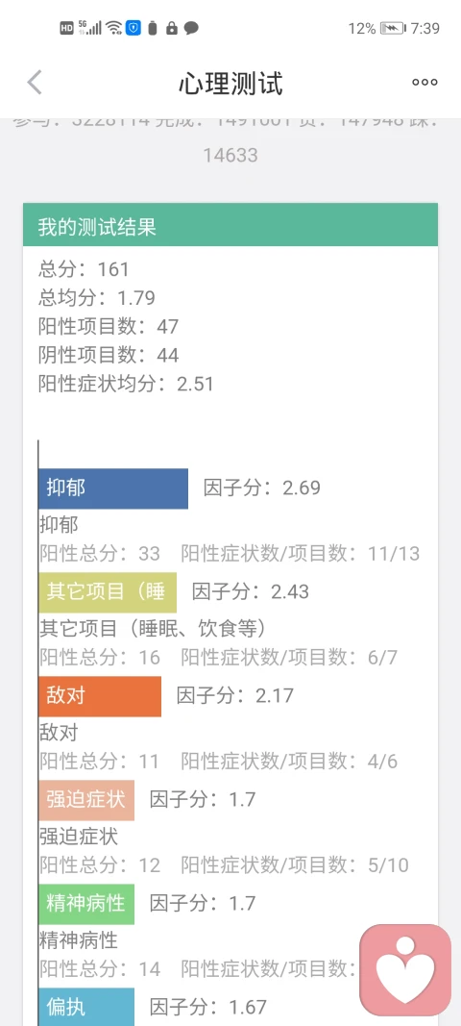
Task: Tap the 阳性症状均分 2.51 line
Action: point(126,384)
